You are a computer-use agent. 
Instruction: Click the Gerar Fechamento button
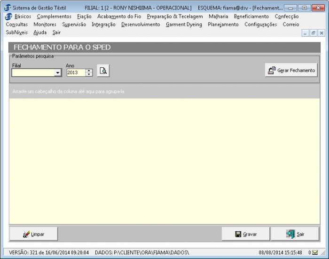(x=291, y=70)
